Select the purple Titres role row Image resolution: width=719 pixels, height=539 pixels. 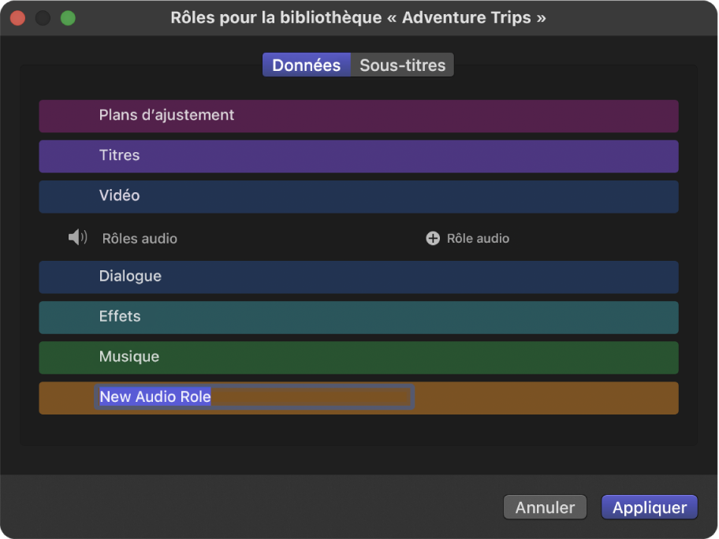click(x=359, y=156)
